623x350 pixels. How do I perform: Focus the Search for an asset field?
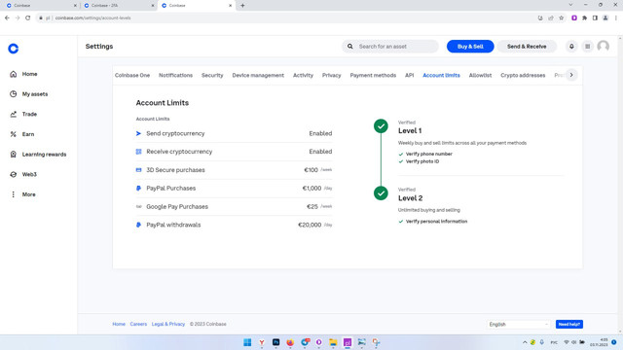390,47
